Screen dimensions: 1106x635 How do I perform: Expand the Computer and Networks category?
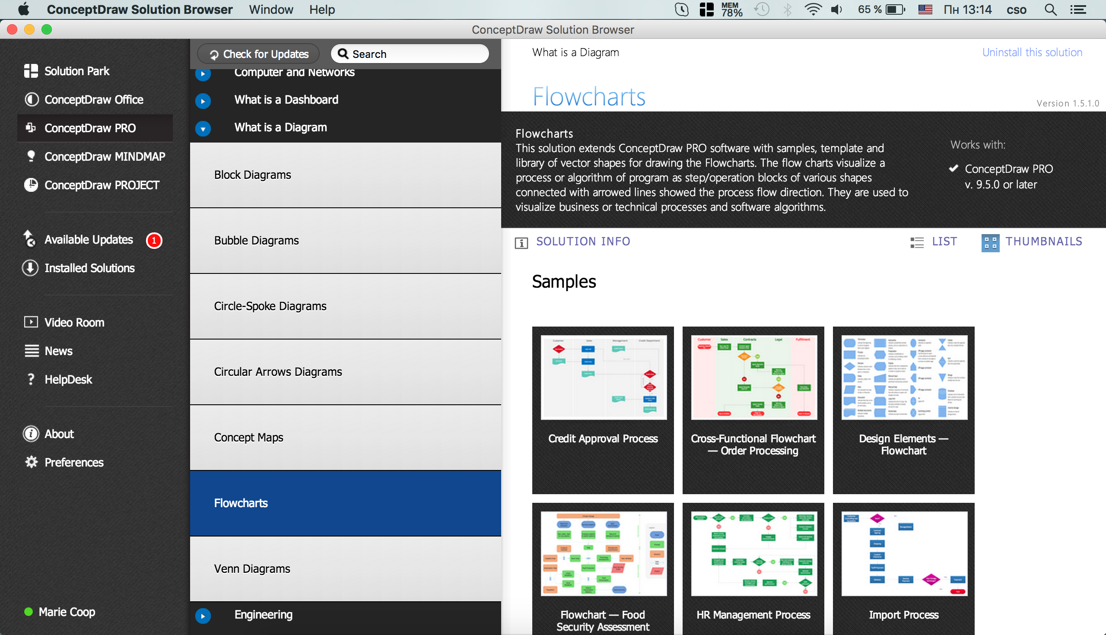pos(203,73)
